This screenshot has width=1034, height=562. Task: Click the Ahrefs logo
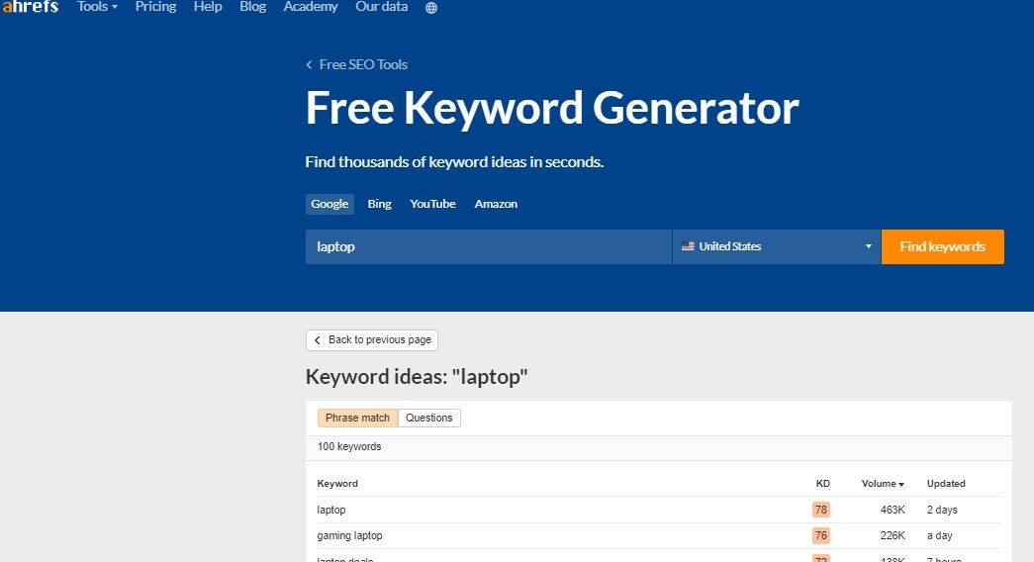point(30,7)
